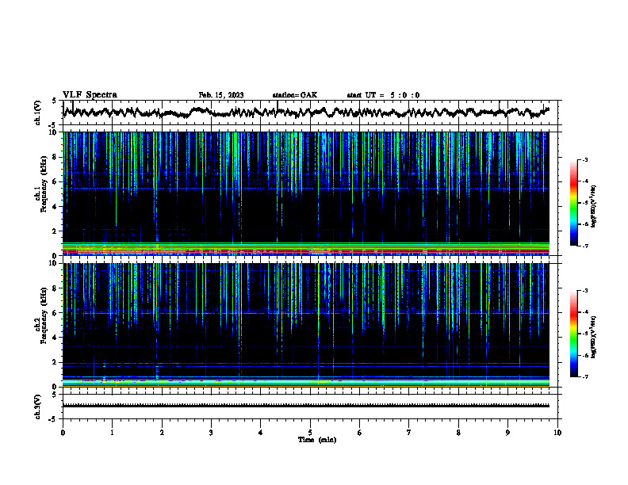Click the 6 kHz horizontal line in ch.2 spectrogram
Viewport: 628px width, 485px height.
coord(305,313)
